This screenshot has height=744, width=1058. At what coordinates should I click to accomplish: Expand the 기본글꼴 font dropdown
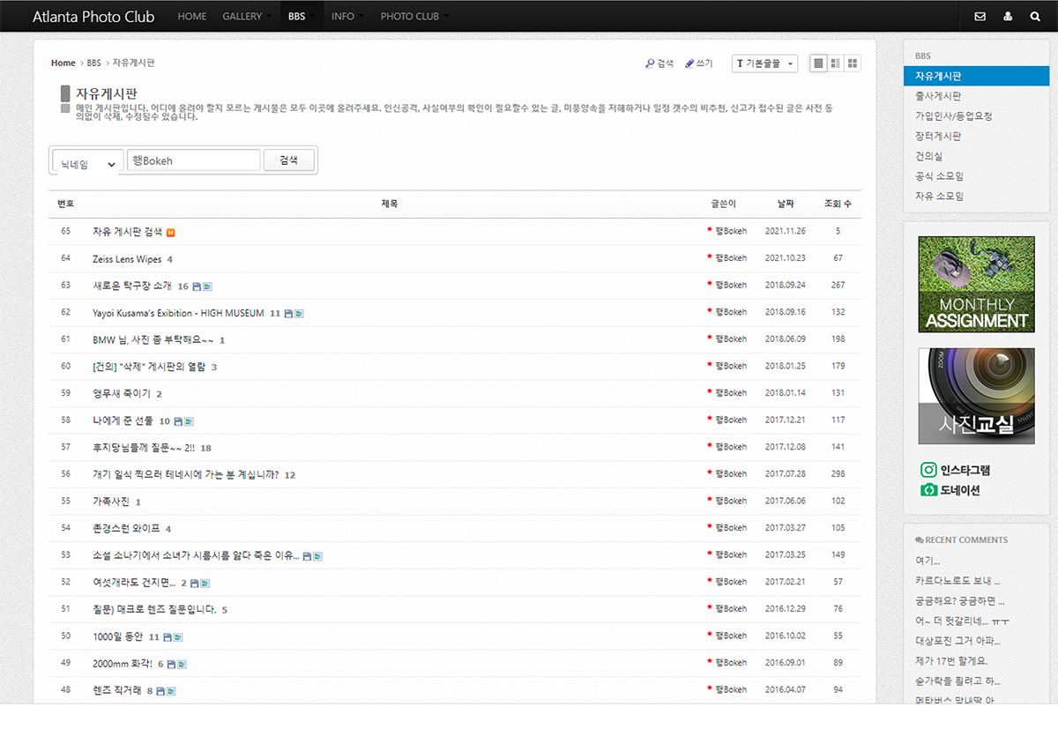[764, 63]
